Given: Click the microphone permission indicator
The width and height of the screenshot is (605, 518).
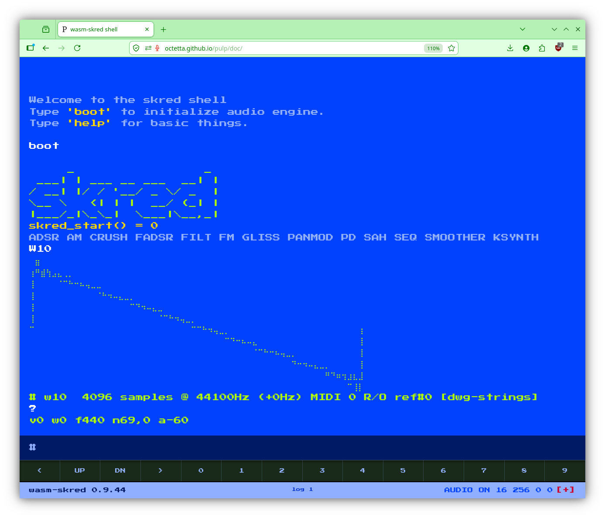Looking at the screenshot, I should [157, 48].
